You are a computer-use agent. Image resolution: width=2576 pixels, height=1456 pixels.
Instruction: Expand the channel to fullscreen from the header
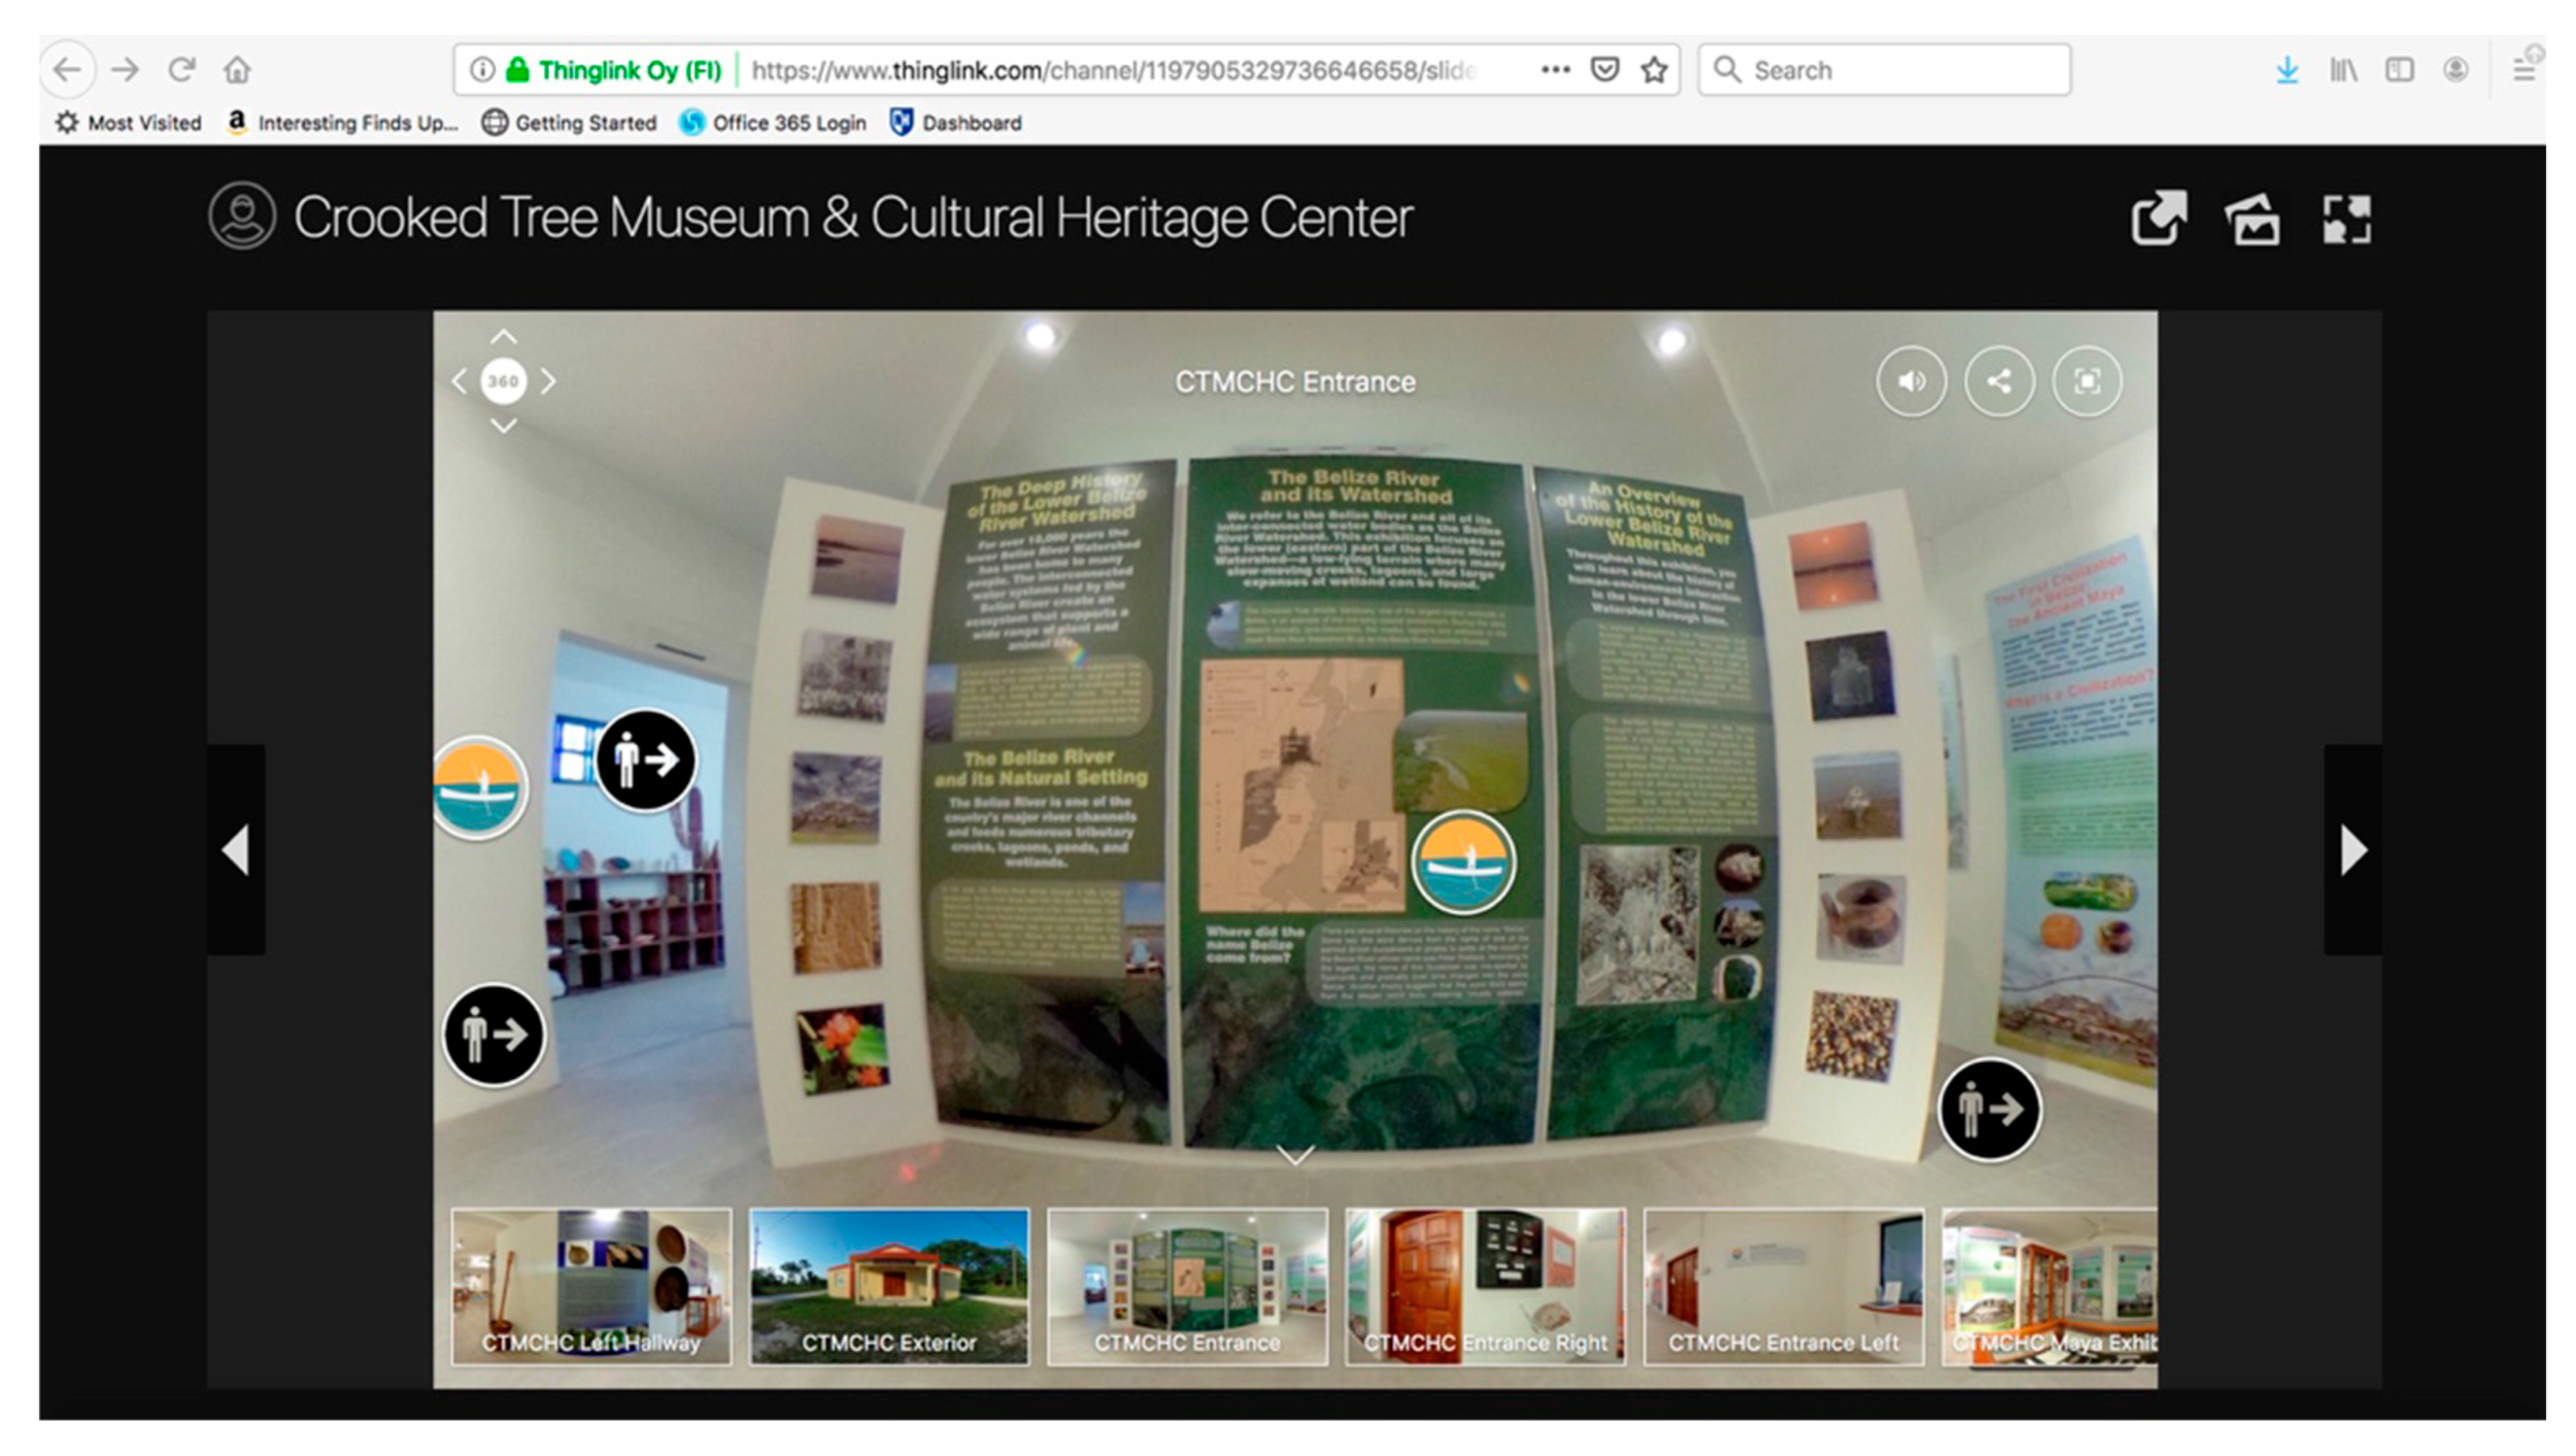point(2346,218)
